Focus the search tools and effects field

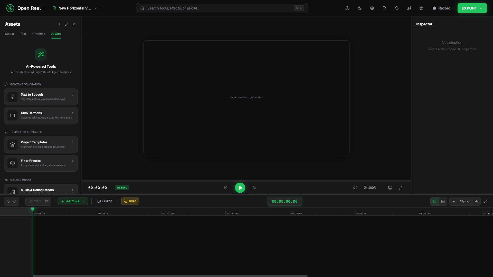[x=222, y=8]
